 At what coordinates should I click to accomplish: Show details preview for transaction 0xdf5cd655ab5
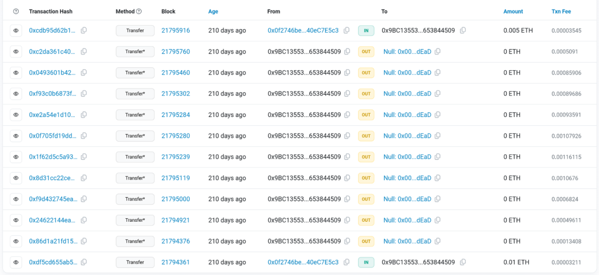(x=16, y=262)
